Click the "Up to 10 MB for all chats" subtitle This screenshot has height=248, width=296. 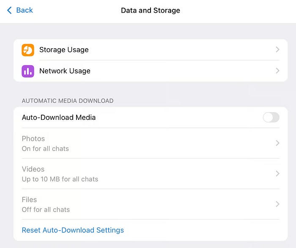point(60,179)
